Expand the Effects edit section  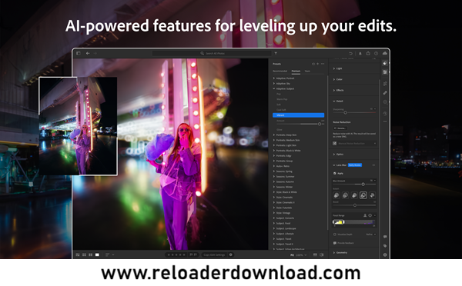338,90
